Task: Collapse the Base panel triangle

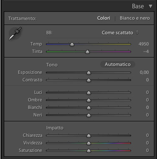Action: [x=150, y=6]
